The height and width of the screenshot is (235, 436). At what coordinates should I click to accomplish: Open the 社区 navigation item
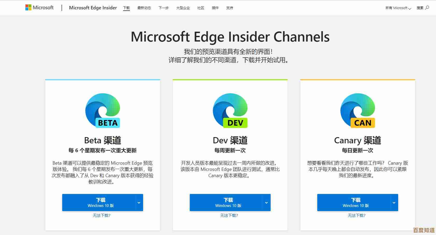point(201,8)
